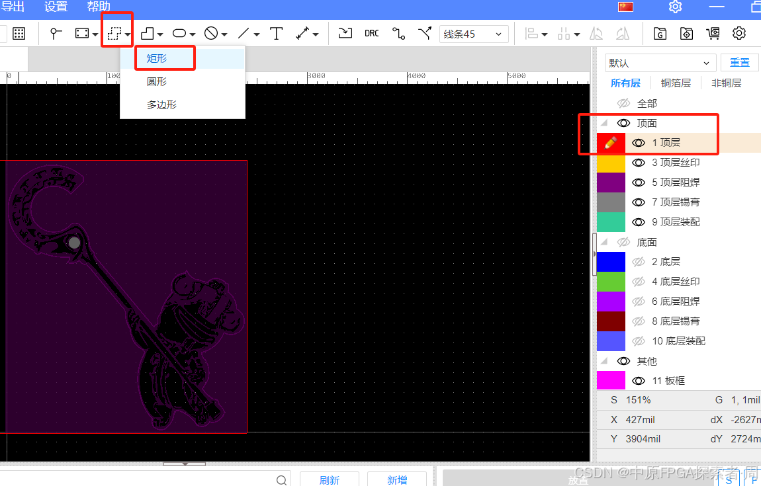Click the yellow 顶层丝印 color swatch
Screen dimensions: 761x486
coord(611,163)
